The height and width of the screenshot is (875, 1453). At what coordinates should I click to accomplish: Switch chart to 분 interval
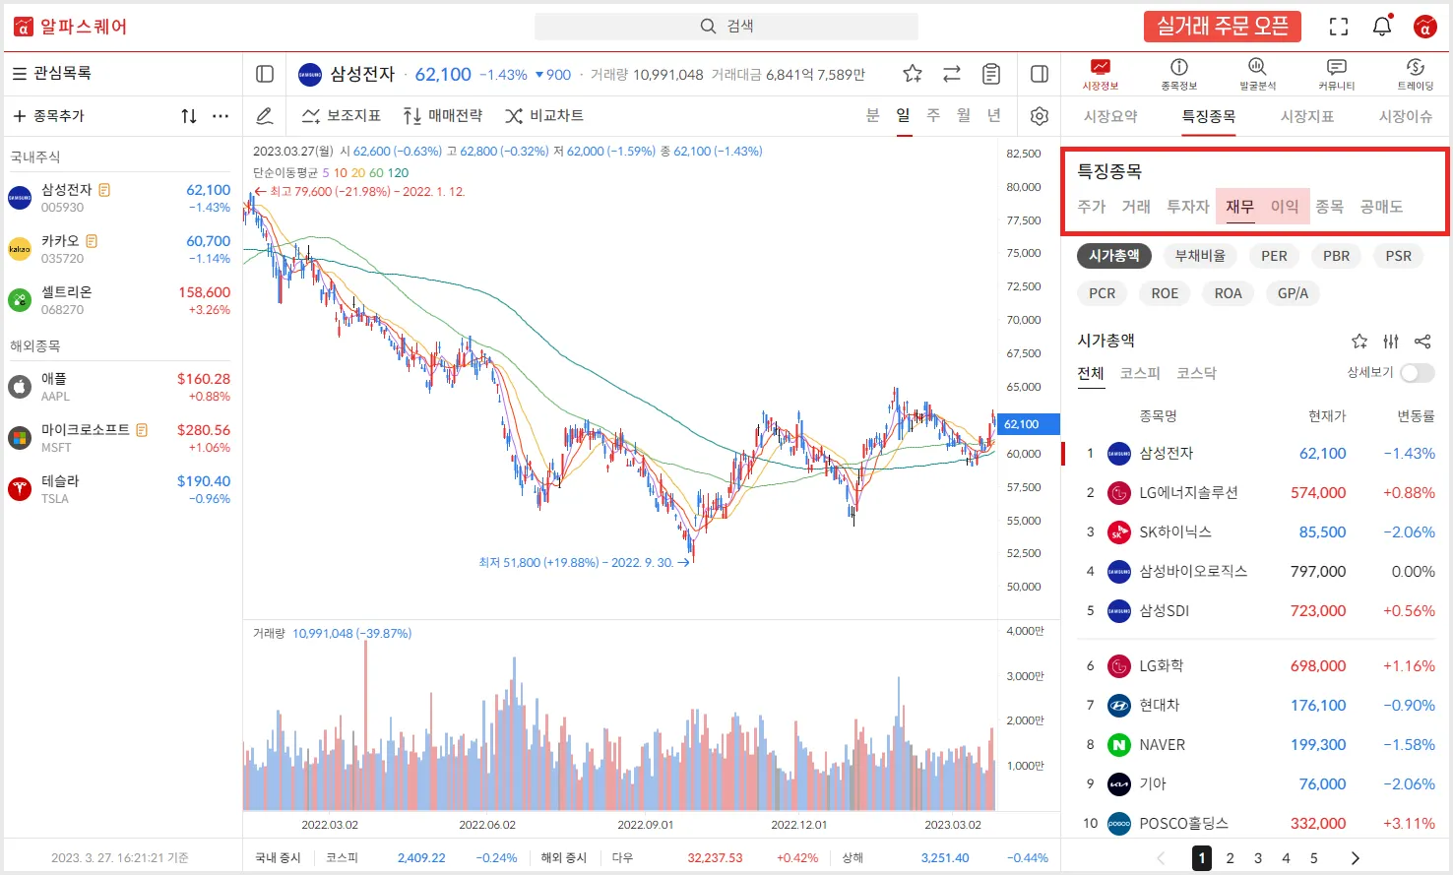pyautogui.click(x=872, y=116)
